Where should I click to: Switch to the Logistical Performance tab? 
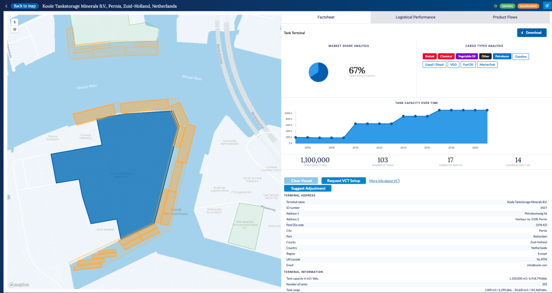coord(415,17)
